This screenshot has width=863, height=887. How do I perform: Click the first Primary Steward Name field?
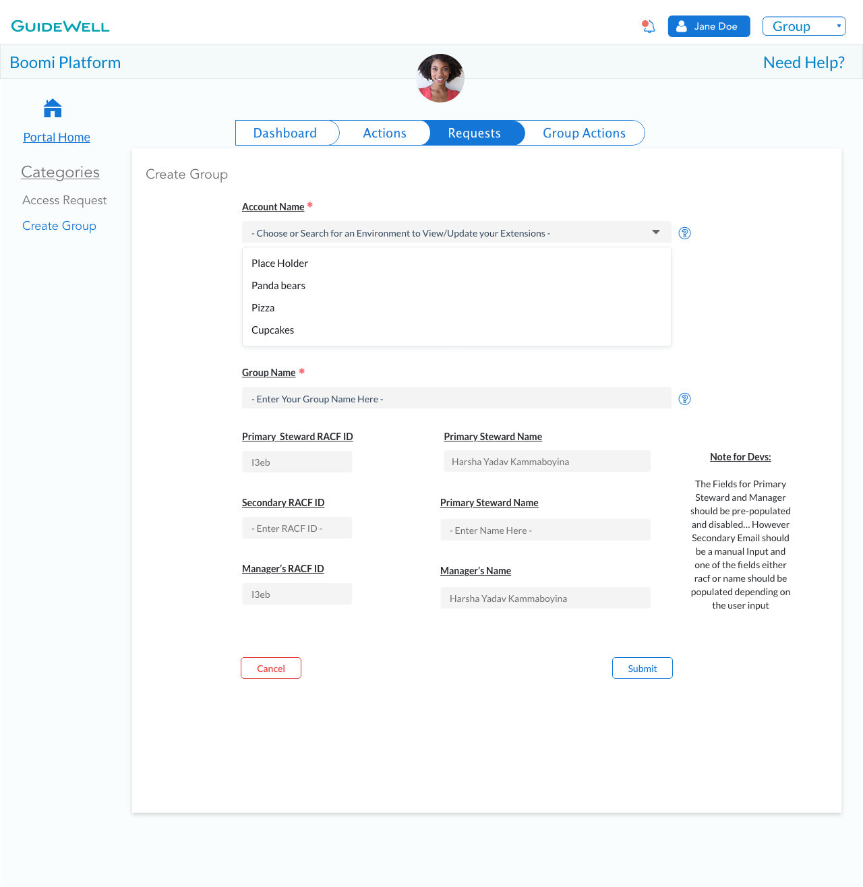pyautogui.click(x=547, y=461)
